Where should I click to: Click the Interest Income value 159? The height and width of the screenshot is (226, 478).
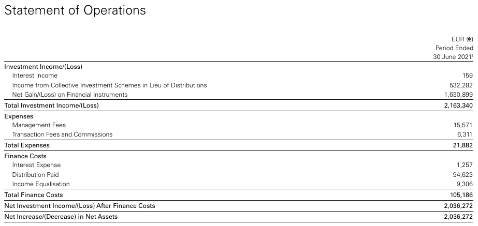pos(468,76)
